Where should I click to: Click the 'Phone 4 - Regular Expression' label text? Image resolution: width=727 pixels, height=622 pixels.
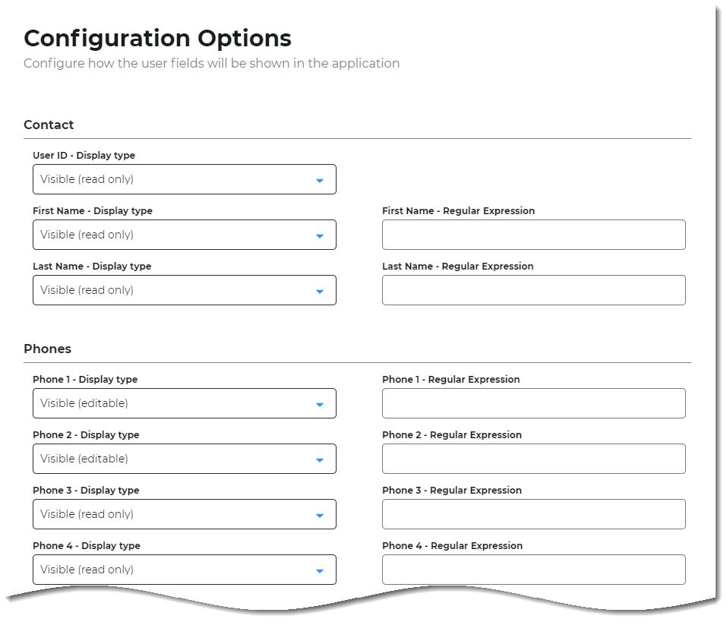[x=452, y=546]
